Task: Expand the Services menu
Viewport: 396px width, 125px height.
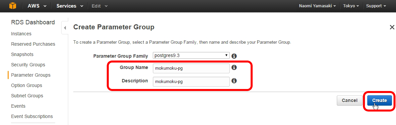Action: pos(70,6)
